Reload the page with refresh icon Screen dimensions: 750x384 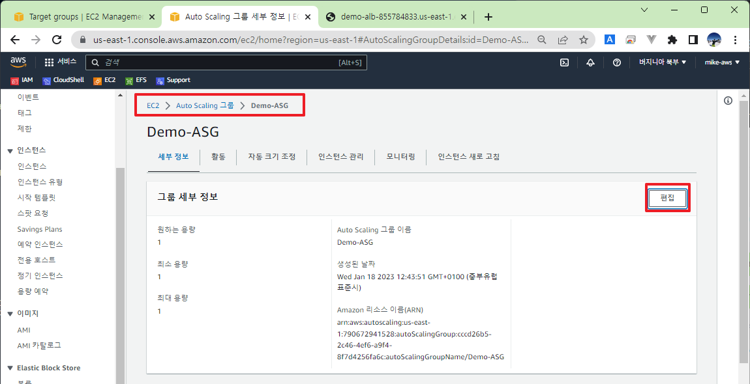pyautogui.click(x=57, y=40)
